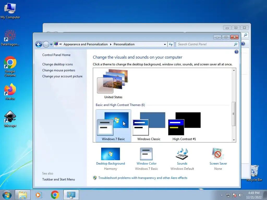Maximize the background window
The width and height of the screenshot is (267, 200).
[236, 28]
